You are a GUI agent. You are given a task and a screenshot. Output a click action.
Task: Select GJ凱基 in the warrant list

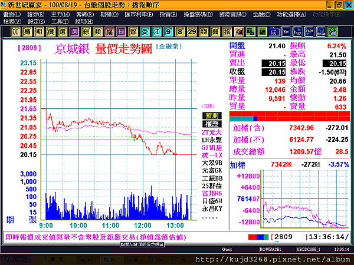pyautogui.click(x=212, y=148)
